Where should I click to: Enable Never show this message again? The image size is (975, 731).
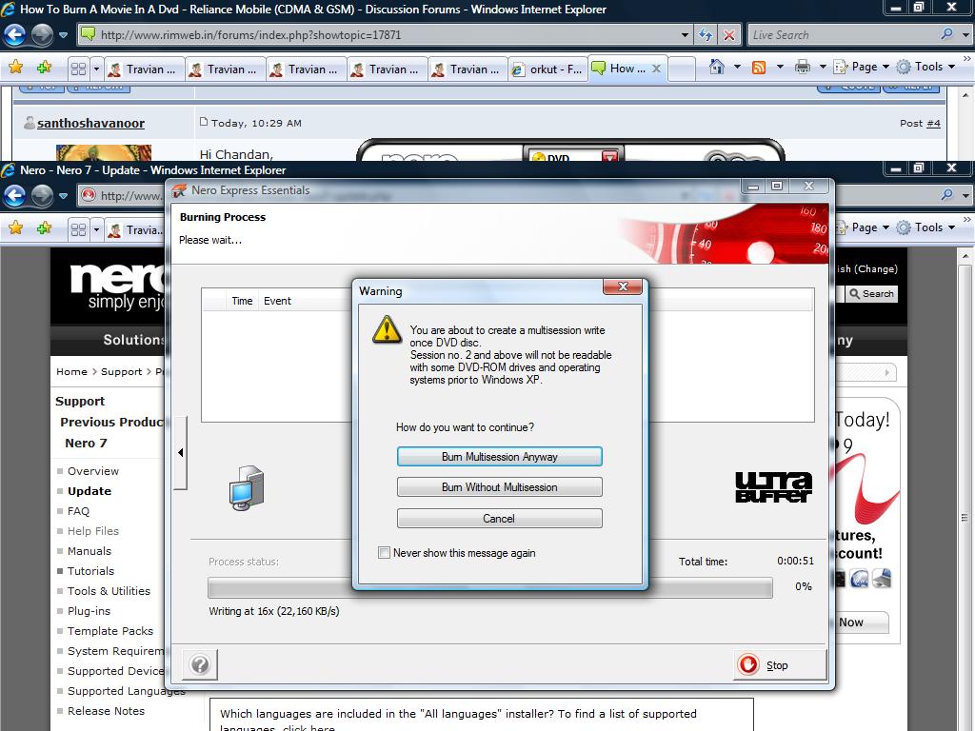point(385,553)
